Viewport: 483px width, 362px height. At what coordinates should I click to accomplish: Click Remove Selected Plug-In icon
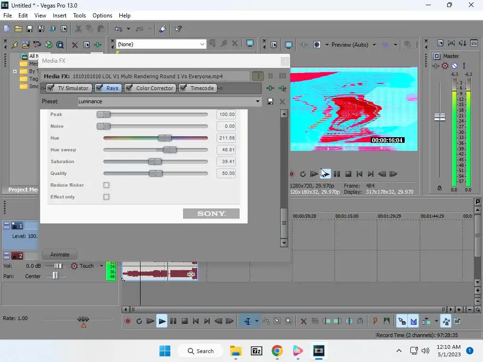(x=282, y=88)
